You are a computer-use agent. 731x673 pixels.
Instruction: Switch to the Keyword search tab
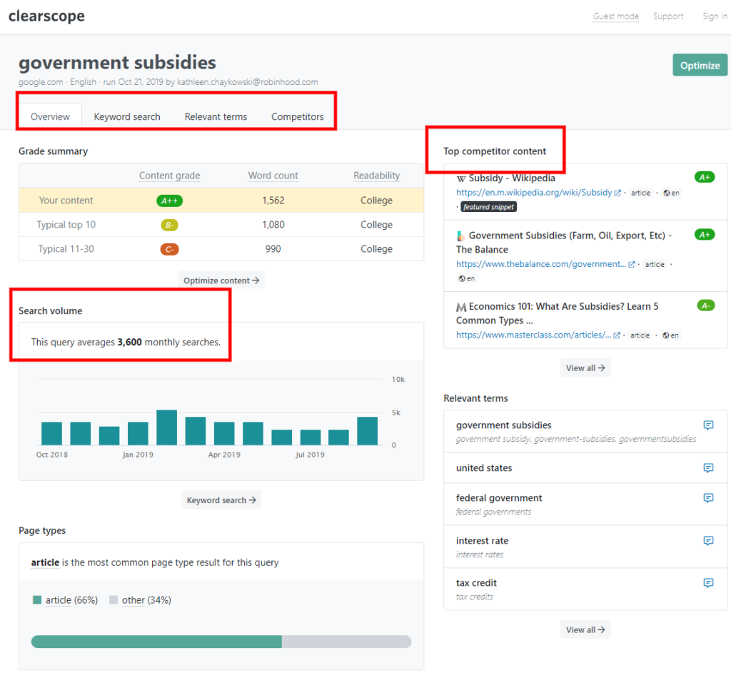coord(127,116)
